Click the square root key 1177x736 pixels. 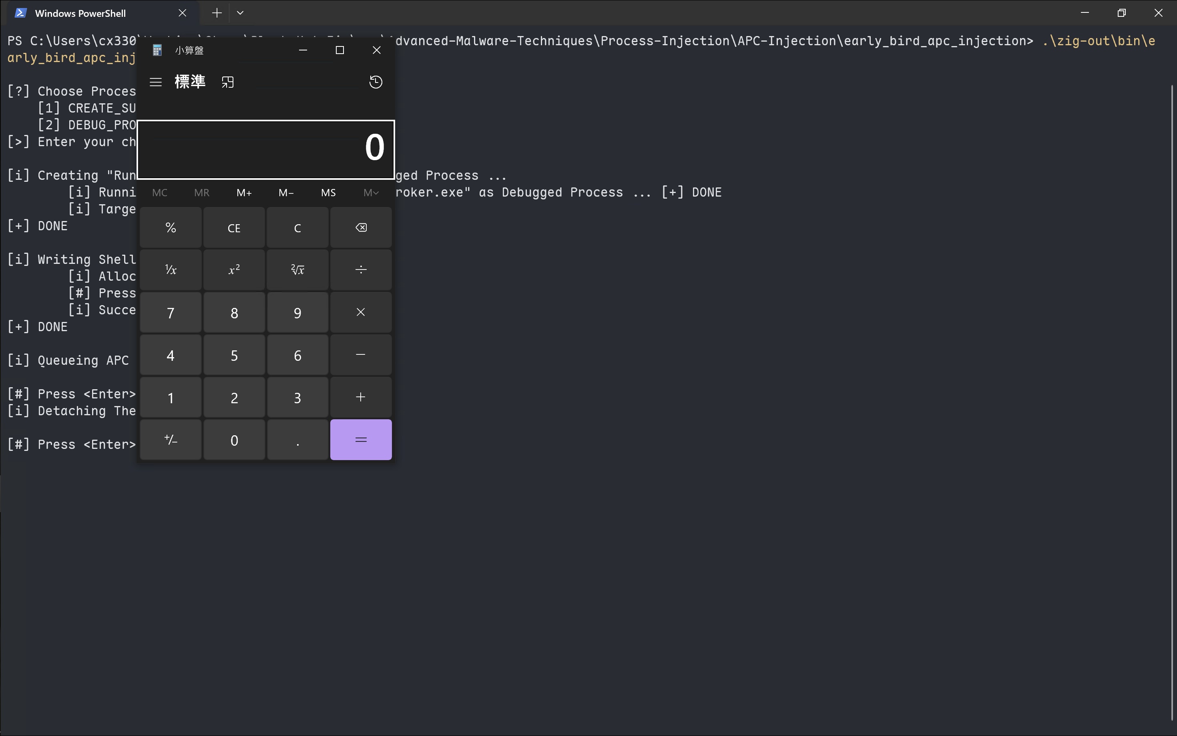coord(297,269)
